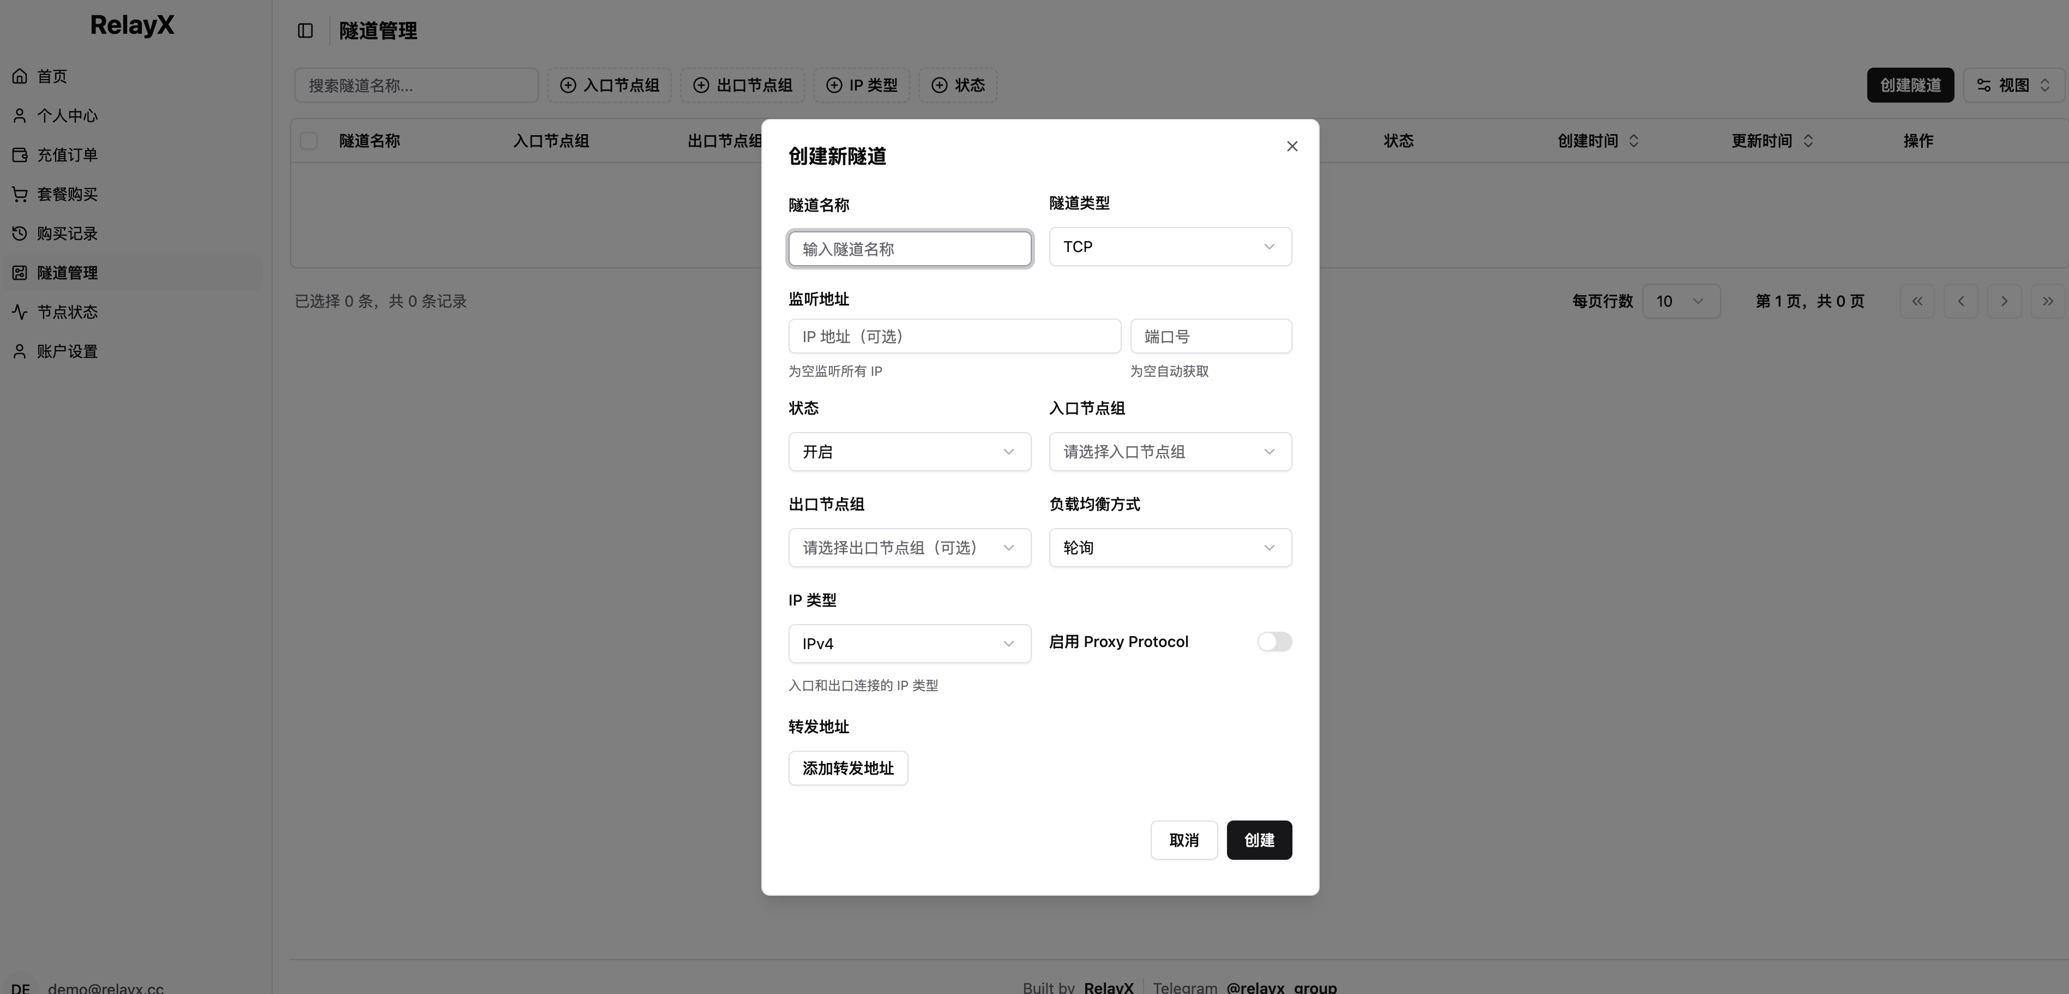Open 充值订单 from the sidebar
The height and width of the screenshot is (994, 2069).
[x=68, y=154]
